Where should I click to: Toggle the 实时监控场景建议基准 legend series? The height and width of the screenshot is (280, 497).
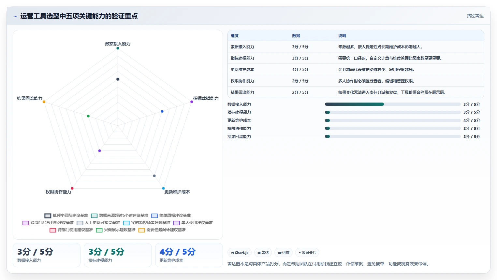tap(147, 223)
